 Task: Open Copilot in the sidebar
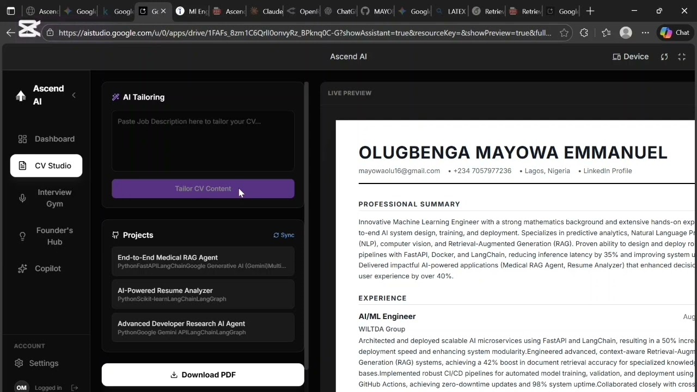pyautogui.click(x=46, y=268)
